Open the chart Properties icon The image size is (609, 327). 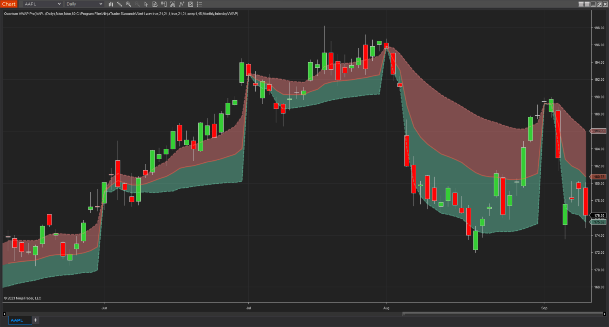click(x=190, y=4)
